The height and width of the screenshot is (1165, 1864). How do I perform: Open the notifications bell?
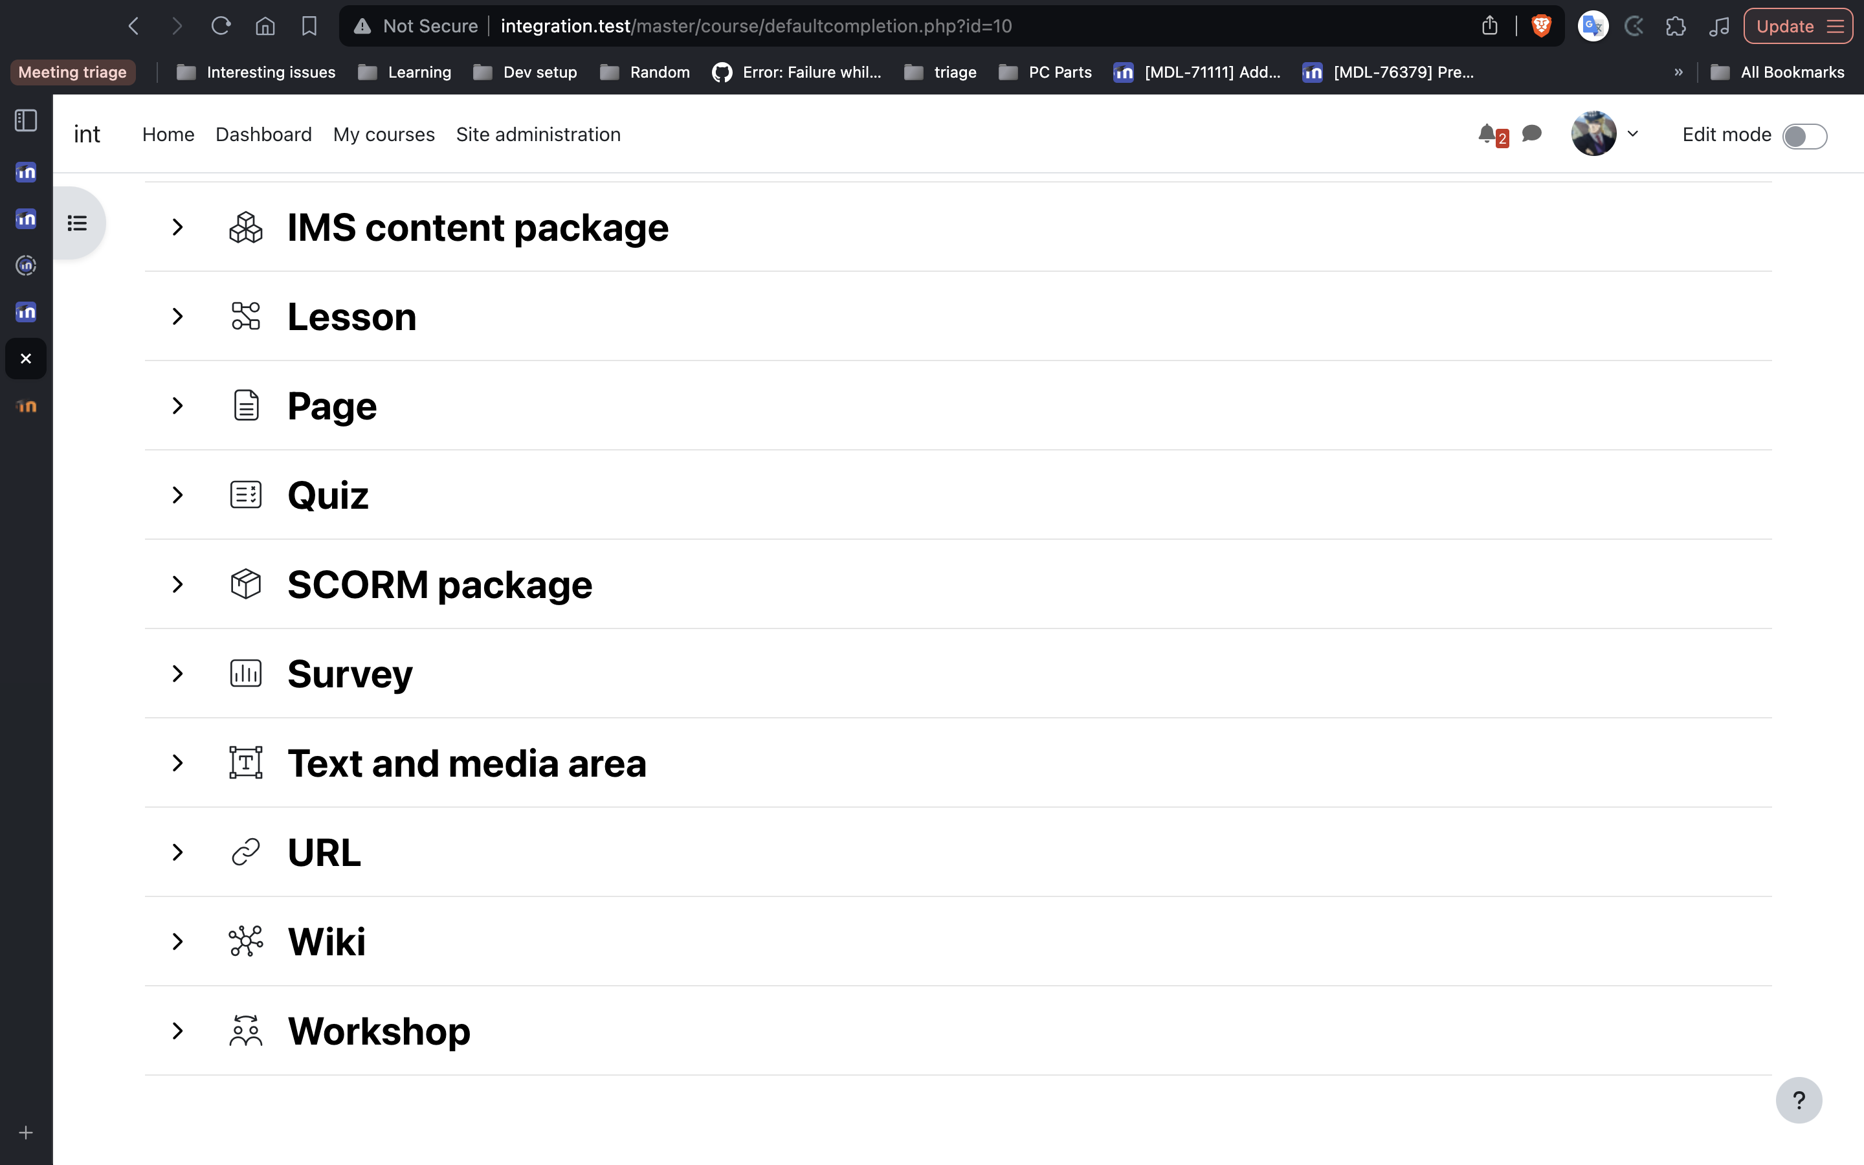click(x=1487, y=134)
